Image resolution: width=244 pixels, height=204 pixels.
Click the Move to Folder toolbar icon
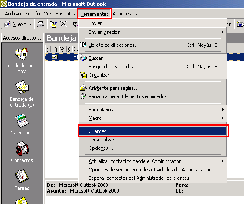click(x=53, y=24)
